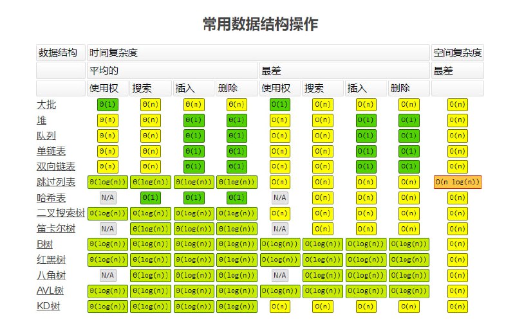This screenshot has width=515, height=331.
Task: Click the worst-case 使用权 column header
Action: pyautogui.click(x=280, y=88)
